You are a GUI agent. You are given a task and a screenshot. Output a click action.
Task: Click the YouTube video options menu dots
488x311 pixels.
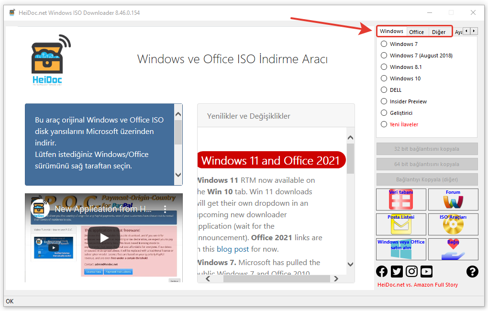click(165, 209)
